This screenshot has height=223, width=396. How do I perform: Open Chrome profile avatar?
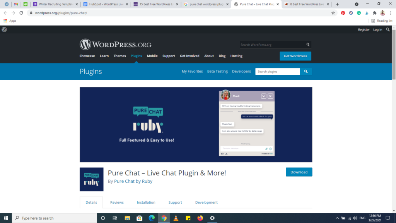[x=382, y=13]
